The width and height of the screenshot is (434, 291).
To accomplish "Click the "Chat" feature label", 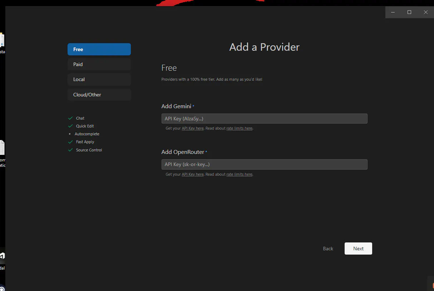I will tap(80, 118).
